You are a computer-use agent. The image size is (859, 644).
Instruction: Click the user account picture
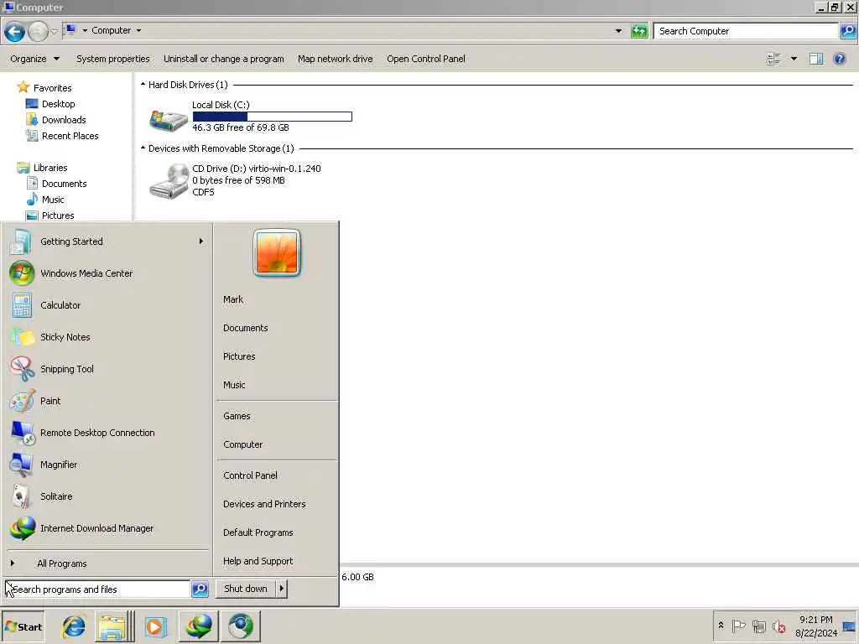click(277, 252)
